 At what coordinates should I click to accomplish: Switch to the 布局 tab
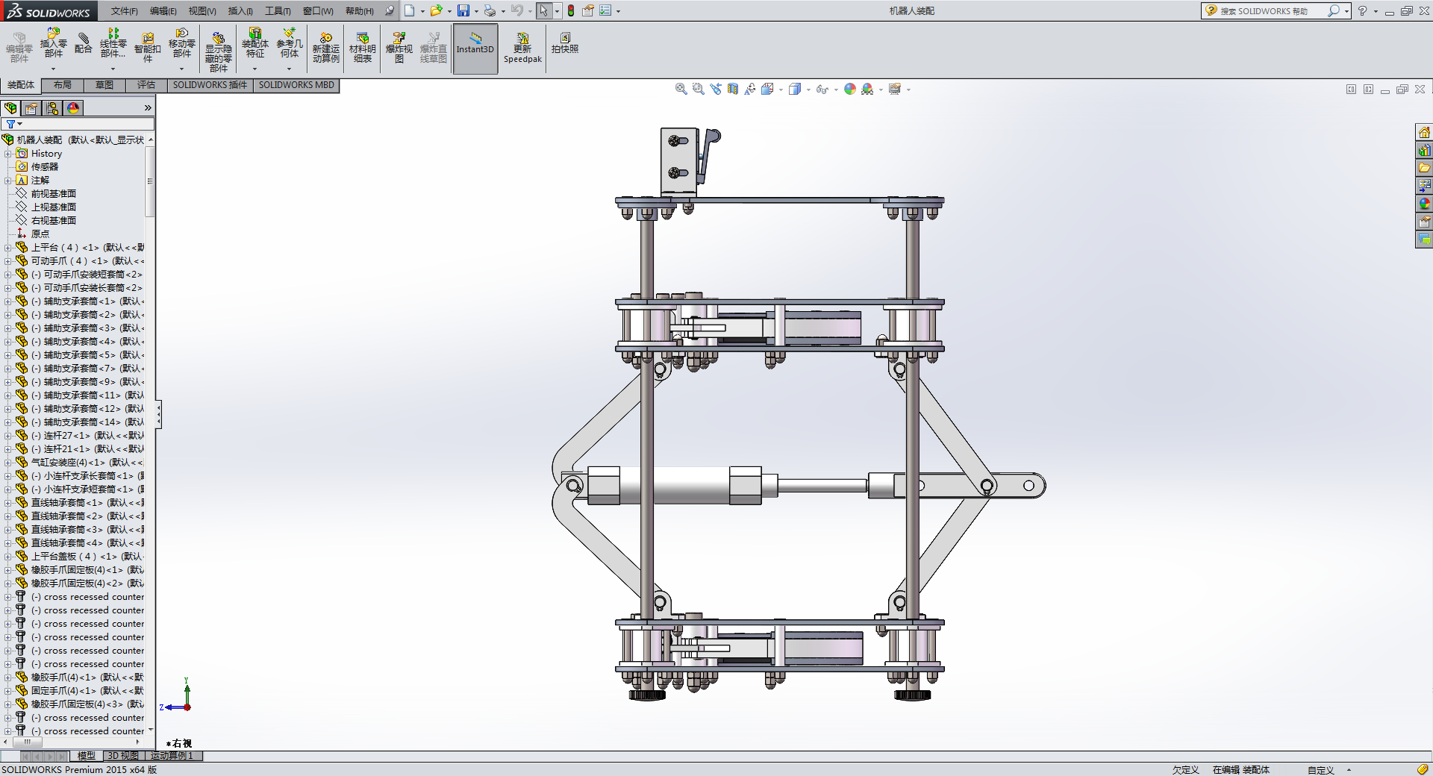(63, 85)
